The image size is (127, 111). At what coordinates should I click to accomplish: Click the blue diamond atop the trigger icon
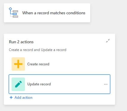point(10,9)
